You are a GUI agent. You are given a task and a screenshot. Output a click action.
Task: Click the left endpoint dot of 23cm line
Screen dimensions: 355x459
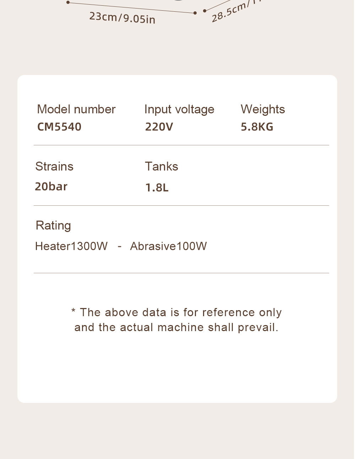(x=68, y=2)
